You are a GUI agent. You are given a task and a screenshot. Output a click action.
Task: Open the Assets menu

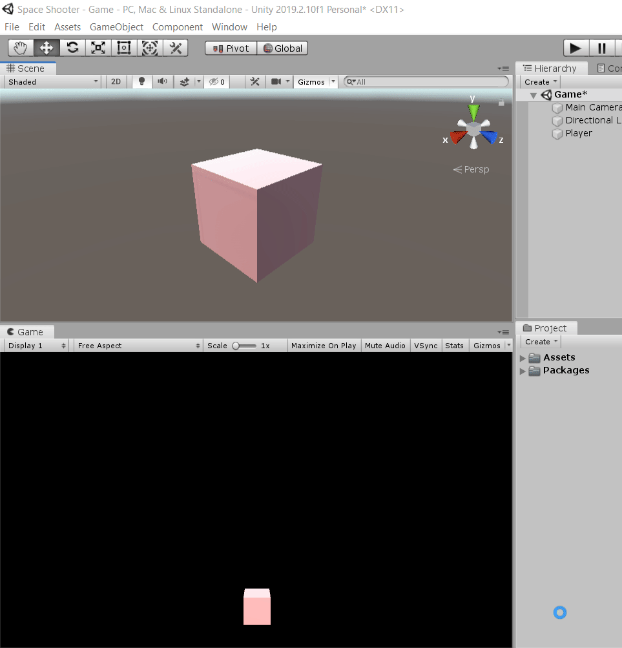click(67, 27)
